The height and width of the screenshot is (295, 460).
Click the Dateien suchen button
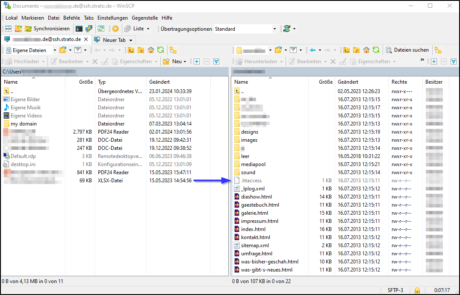point(411,50)
